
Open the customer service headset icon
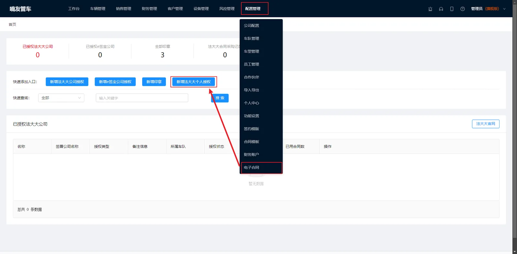[441, 9]
